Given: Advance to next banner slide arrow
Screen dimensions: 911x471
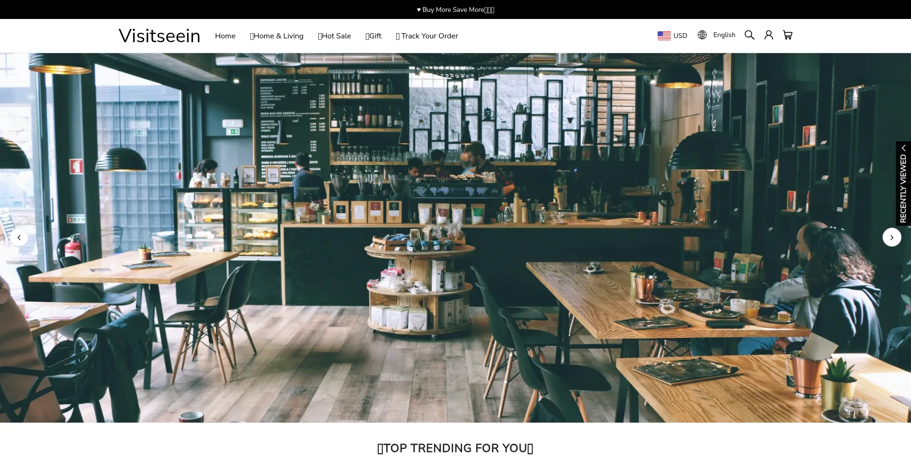Looking at the screenshot, I should click(x=892, y=237).
